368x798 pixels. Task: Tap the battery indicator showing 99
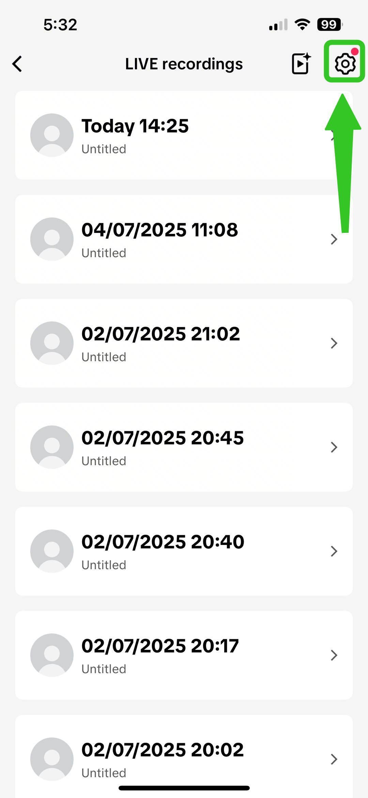[x=329, y=25]
